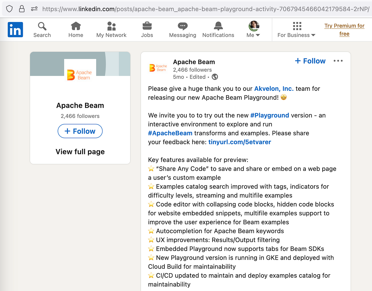Image resolution: width=372 pixels, height=291 pixels.
Task: Click the Follow button in post header
Action: [x=310, y=61]
